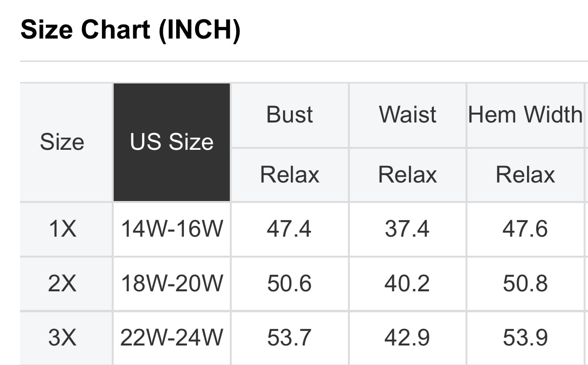This screenshot has height=365, width=588.
Task: Click the 47.4 bust value
Action: pos(289,229)
